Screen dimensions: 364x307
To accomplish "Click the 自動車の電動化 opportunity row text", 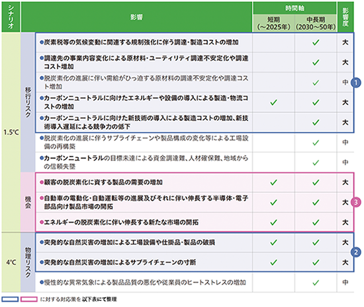I will (144, 202).
